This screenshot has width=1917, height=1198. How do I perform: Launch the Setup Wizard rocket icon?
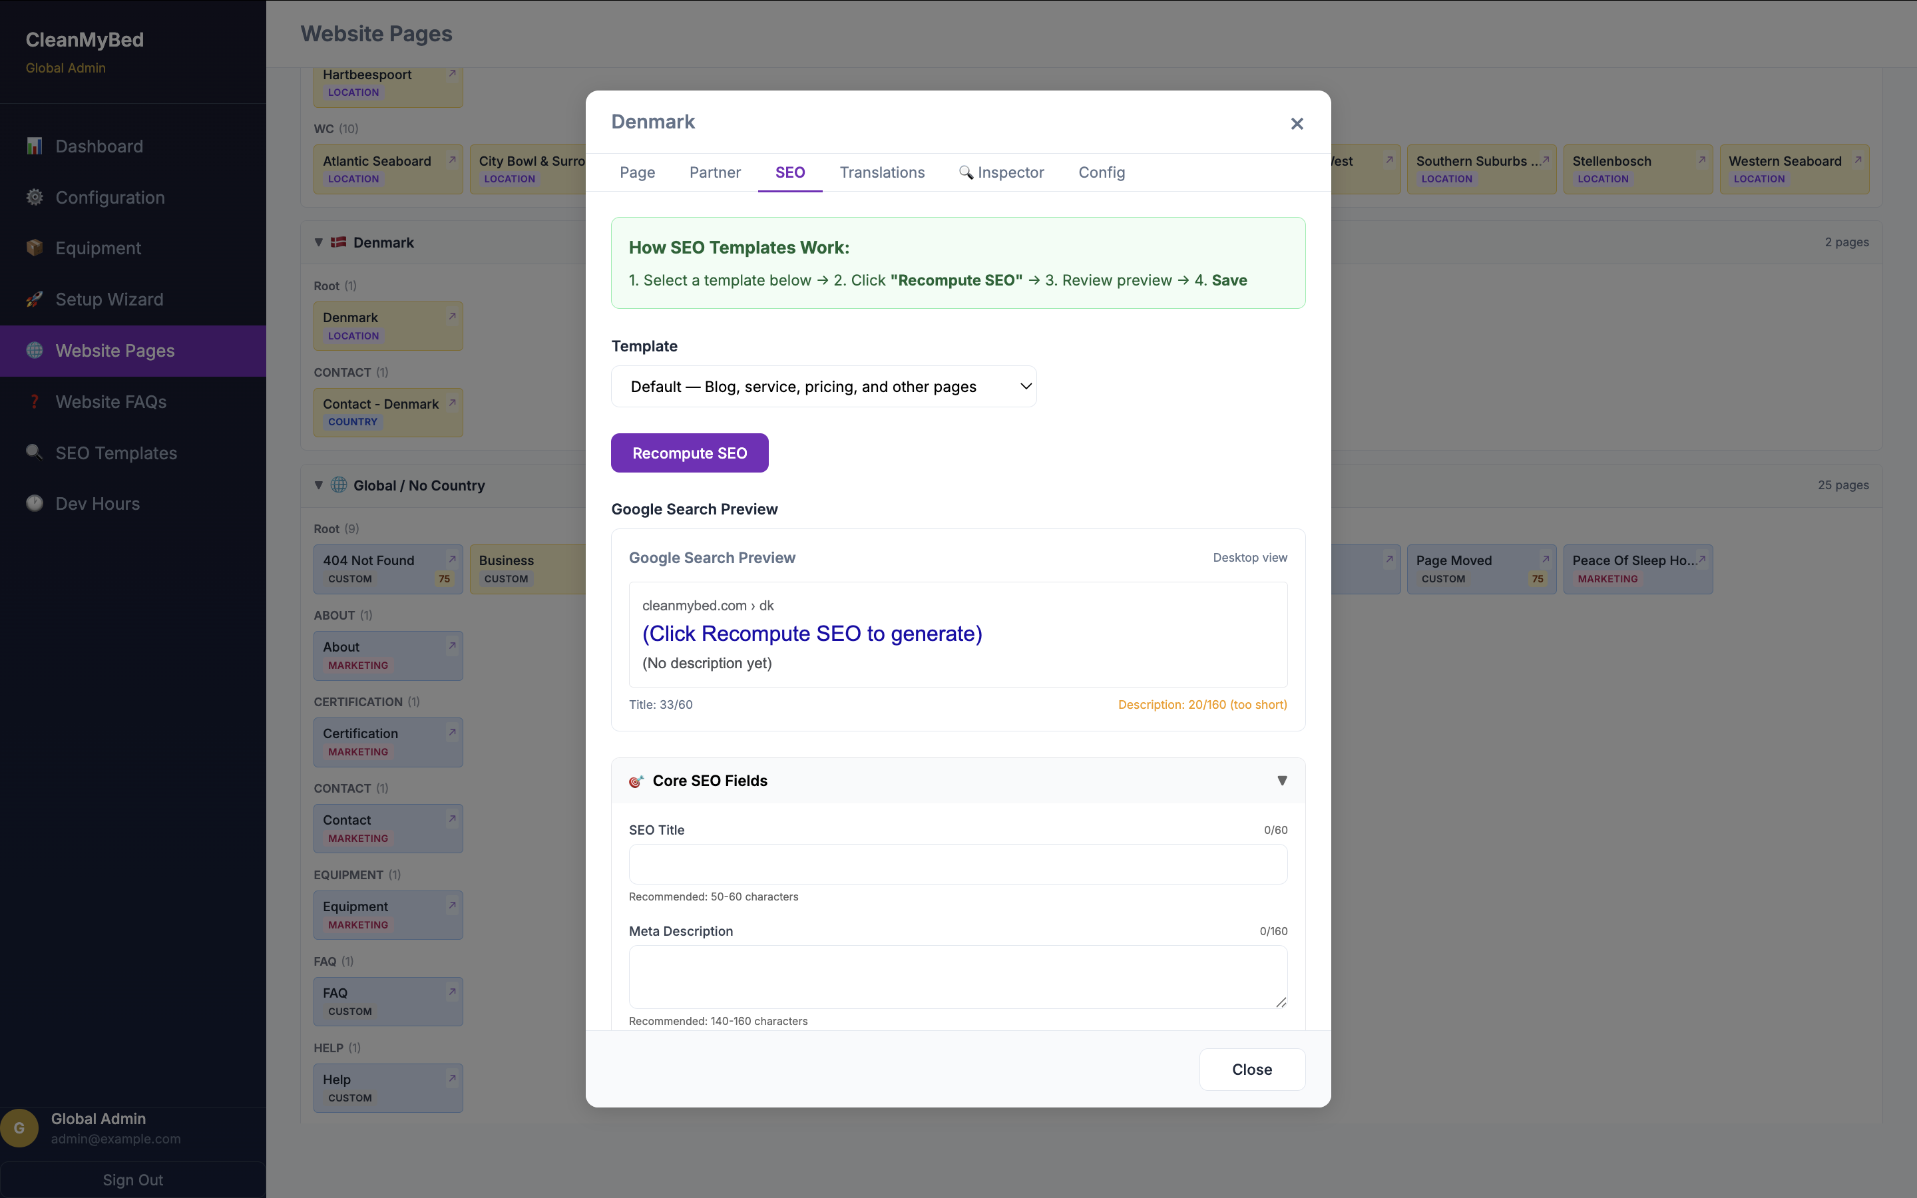pyautogui.click(x=34, y=299)
